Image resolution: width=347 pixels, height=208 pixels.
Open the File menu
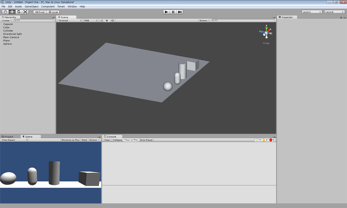(x=3, y=6)
